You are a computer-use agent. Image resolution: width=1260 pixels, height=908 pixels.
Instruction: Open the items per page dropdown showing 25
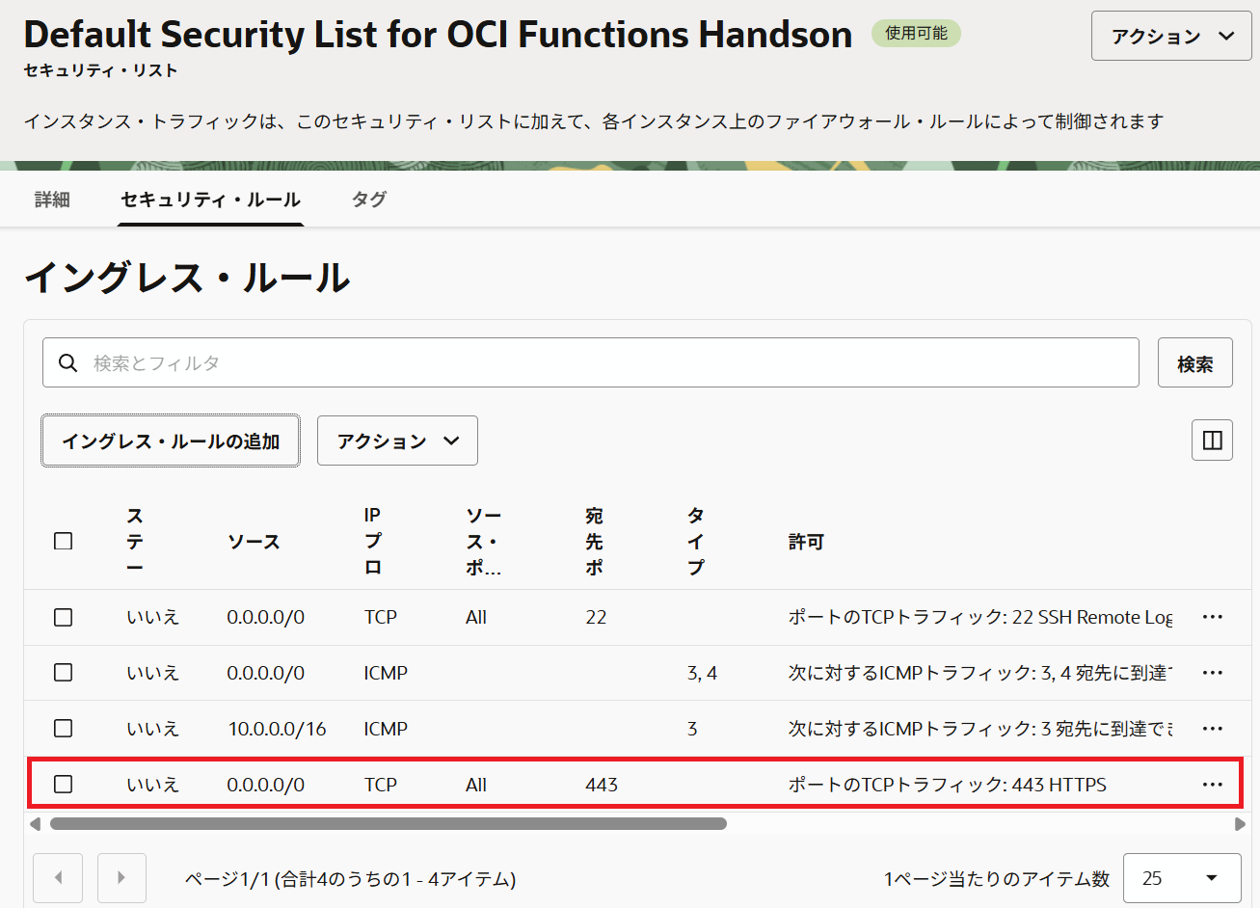click(1181, 878)
